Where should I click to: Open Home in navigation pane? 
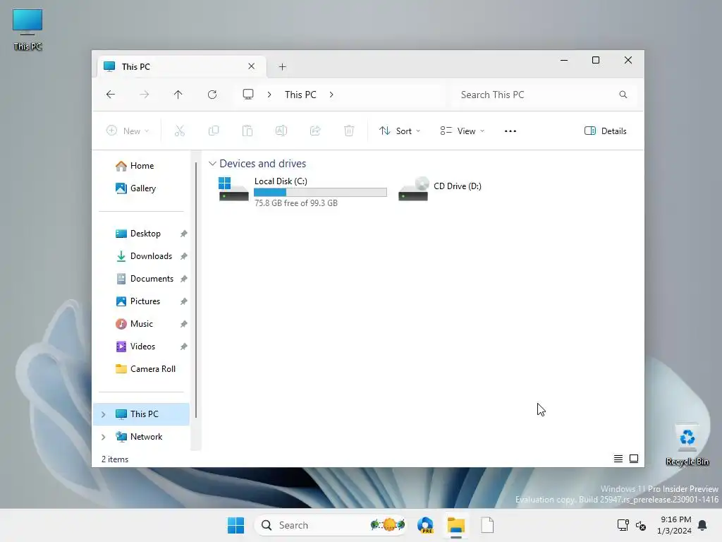tap(142, 166)
